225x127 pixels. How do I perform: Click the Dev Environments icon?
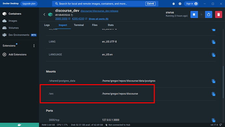5,35
